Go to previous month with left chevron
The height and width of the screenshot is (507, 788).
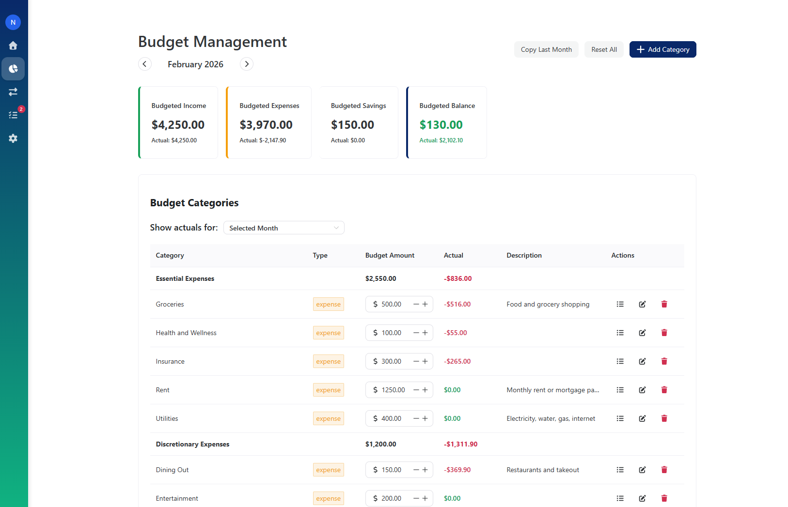click(144, 64)
